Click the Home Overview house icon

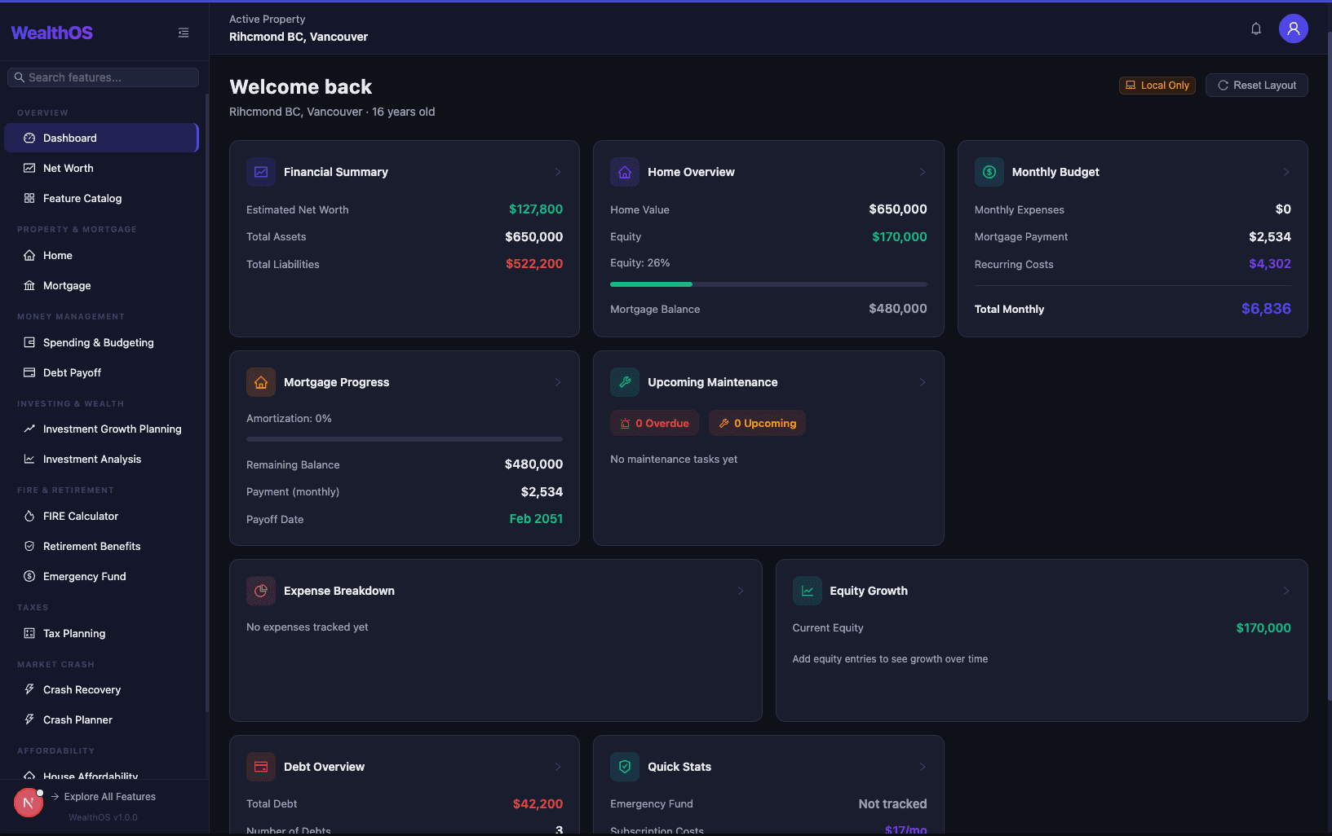coord(624,172)
